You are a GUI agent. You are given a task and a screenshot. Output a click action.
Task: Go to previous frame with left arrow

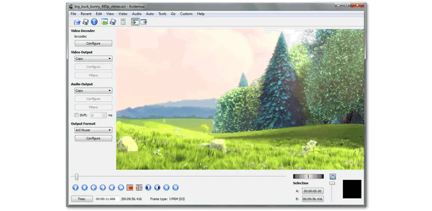click(94, 188)
